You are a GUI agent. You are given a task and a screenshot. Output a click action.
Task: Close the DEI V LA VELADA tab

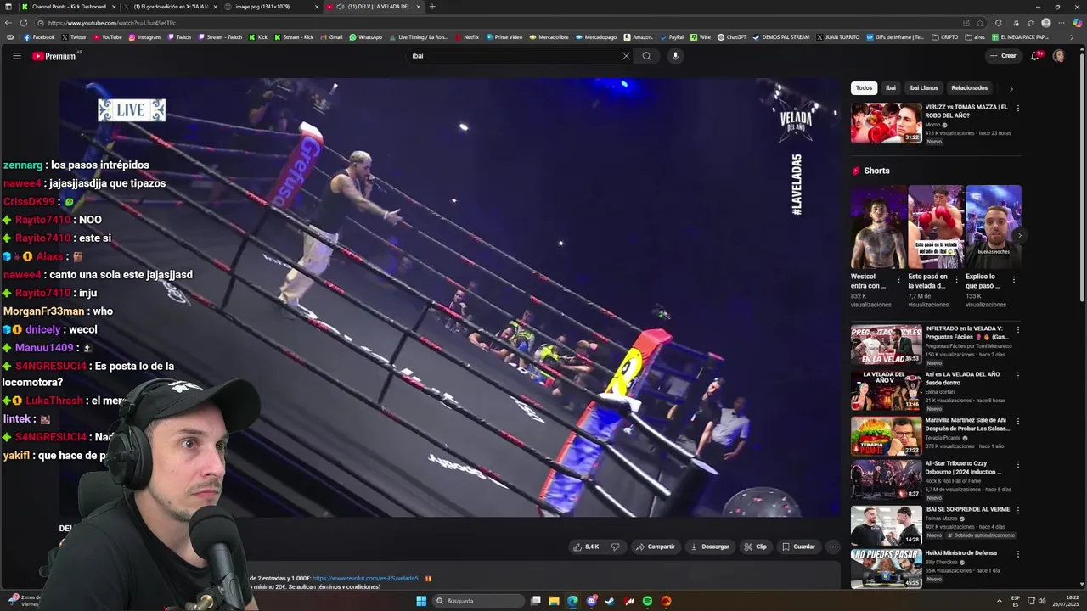(418, 7)
